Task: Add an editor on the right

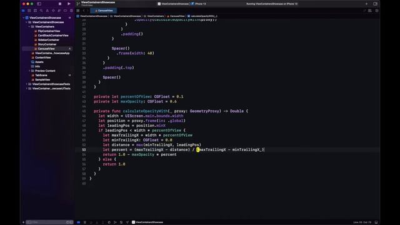Action: [x=377, y=11]
